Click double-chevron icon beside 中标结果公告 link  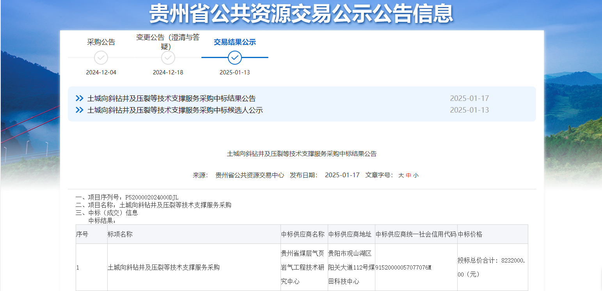point(80,98)
